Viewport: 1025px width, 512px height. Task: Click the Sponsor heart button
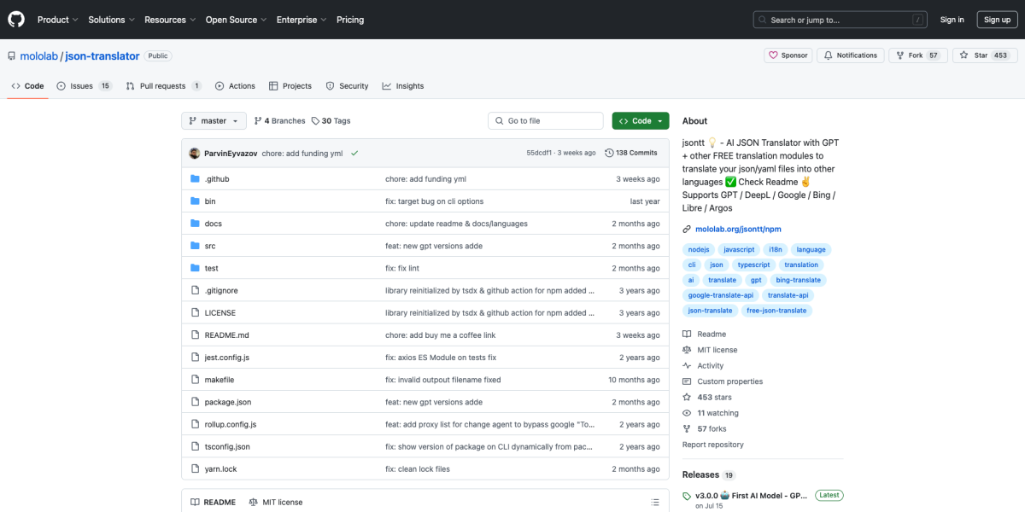coord(788,55)
